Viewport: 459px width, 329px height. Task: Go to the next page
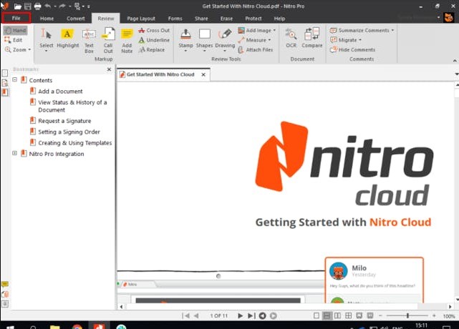240,315
